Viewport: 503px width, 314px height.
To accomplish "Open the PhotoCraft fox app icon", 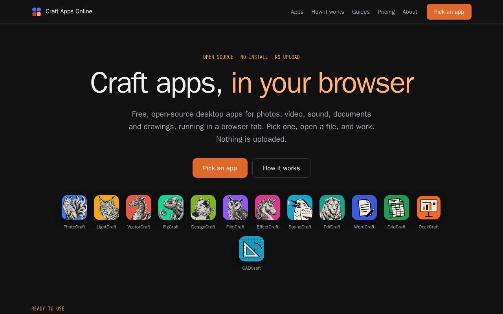I will click(x=74, y=208).
